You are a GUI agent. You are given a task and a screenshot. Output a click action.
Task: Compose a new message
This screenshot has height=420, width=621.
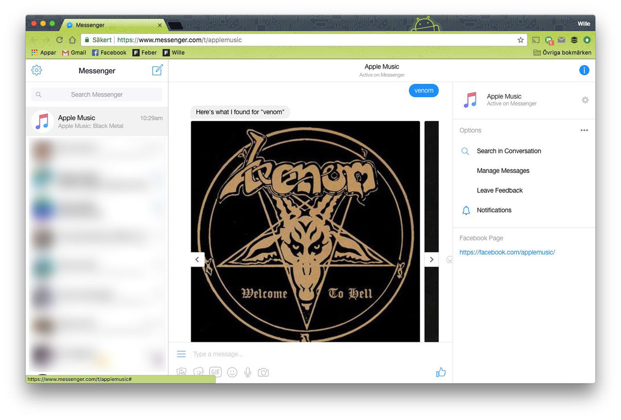pyautogui.click(x=157, y=70)
